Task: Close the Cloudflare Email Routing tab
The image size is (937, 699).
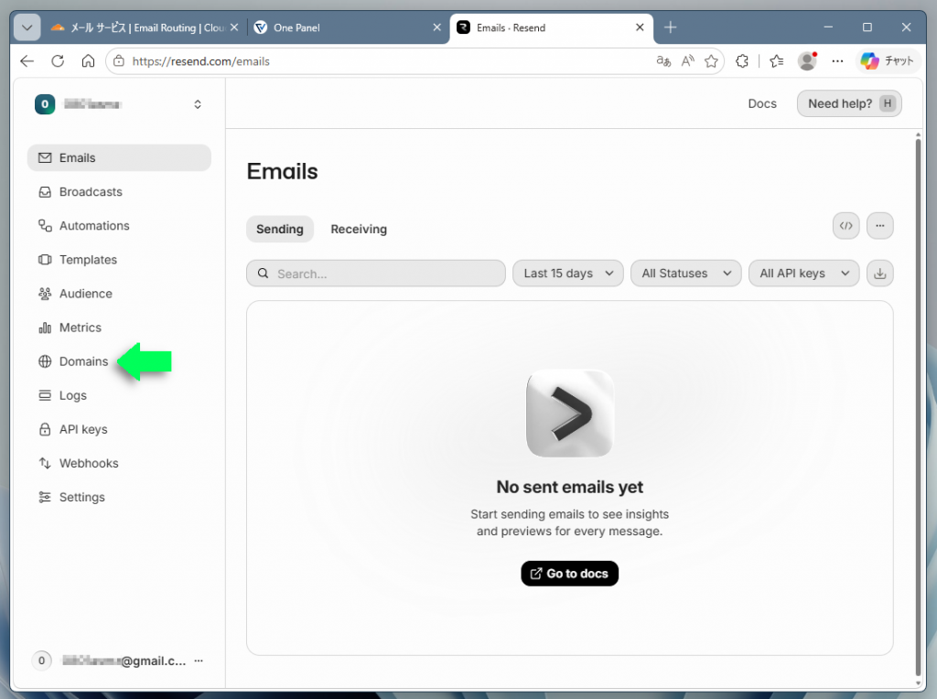Action: click(234, 27)
